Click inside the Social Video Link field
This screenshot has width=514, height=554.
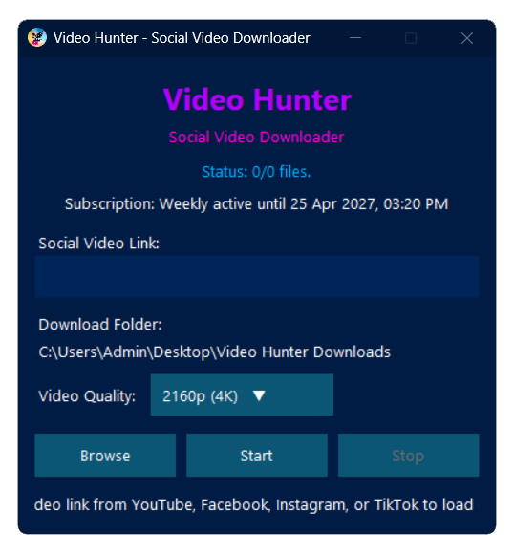coord(257,276)
